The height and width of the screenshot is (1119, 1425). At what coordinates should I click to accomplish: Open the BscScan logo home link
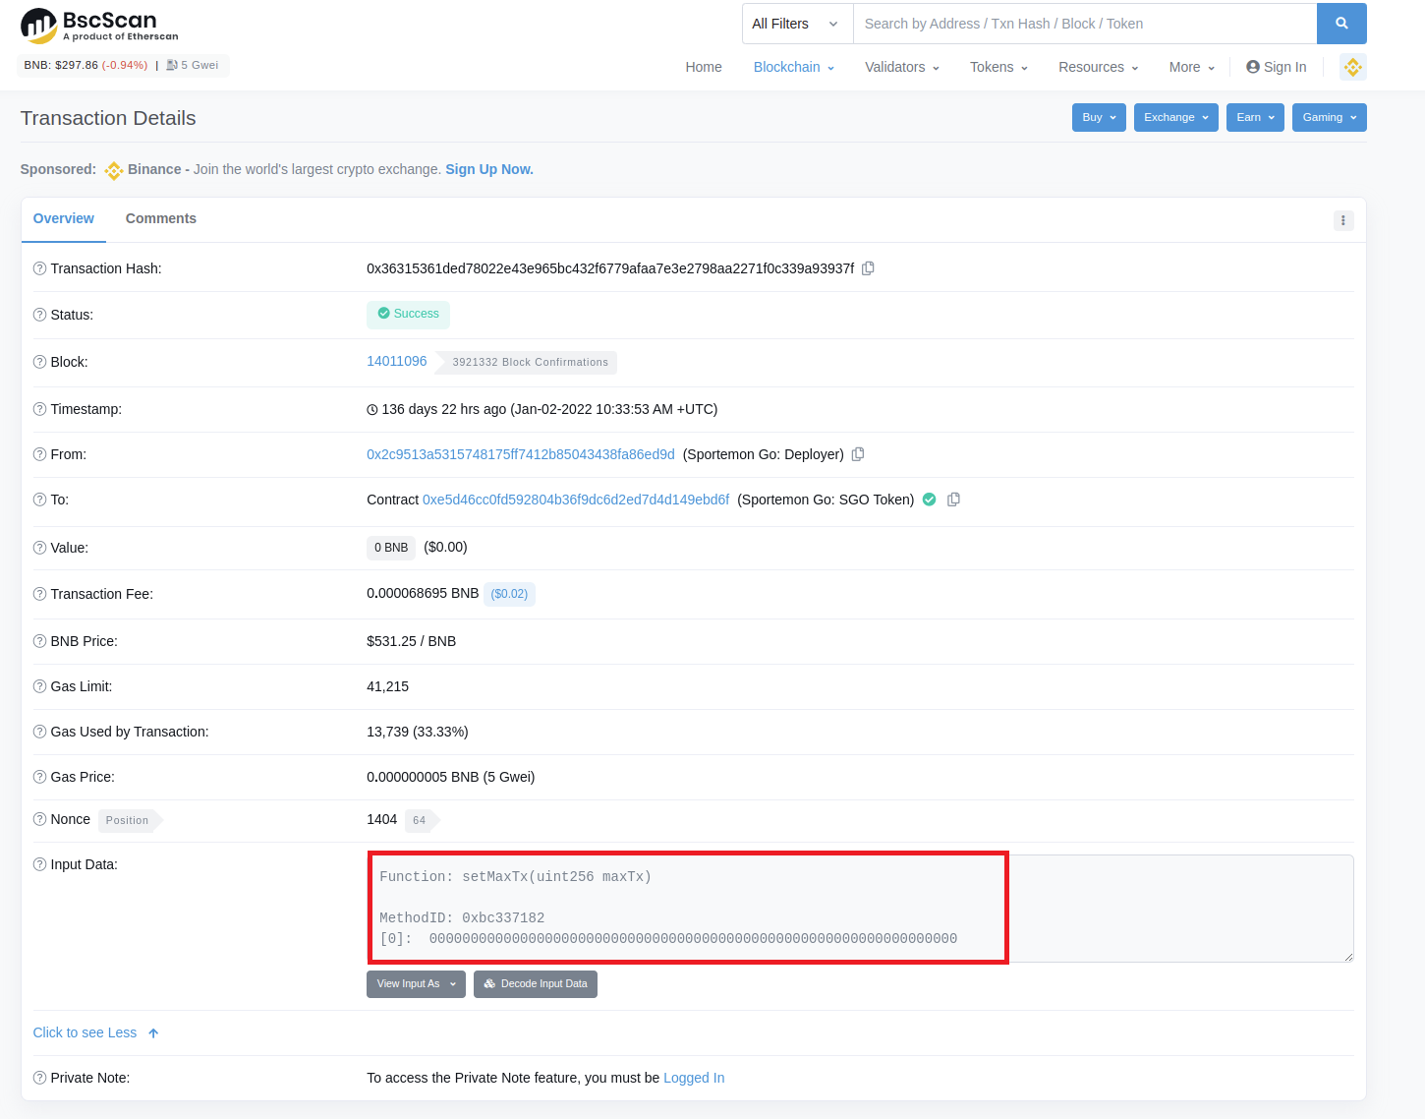click(x=99, y=26)
